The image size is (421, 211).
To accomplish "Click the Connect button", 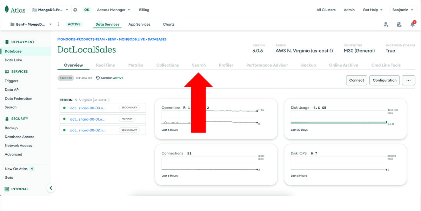I will [356, 80].
